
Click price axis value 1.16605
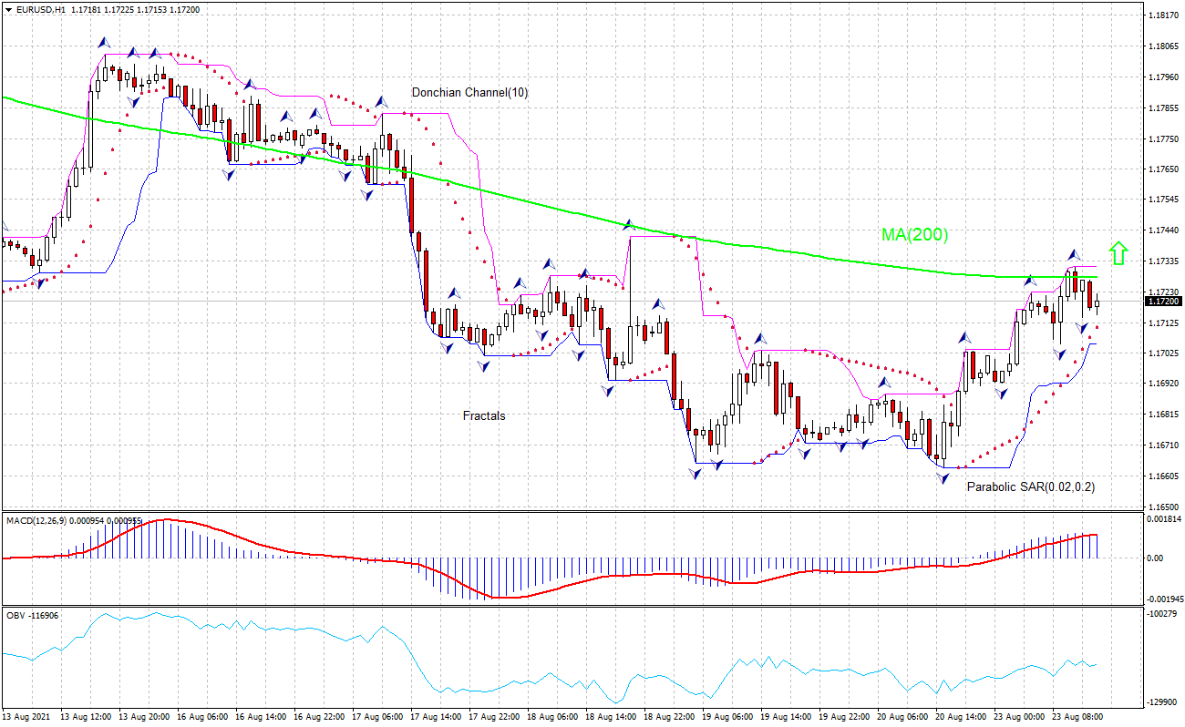(1163, 476)
